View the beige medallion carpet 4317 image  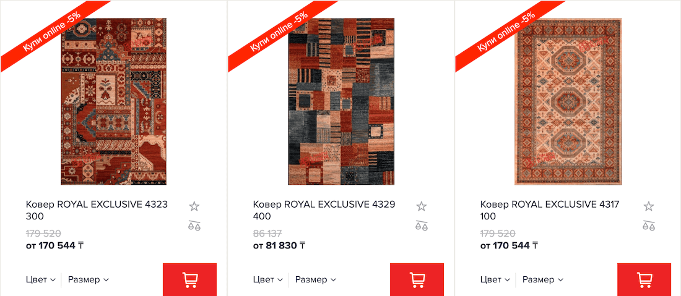(568, 101)
